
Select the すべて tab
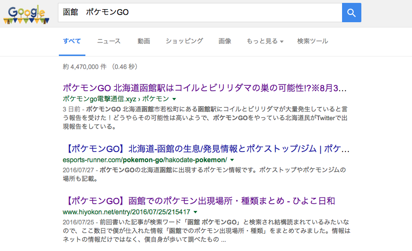(72, 41)
